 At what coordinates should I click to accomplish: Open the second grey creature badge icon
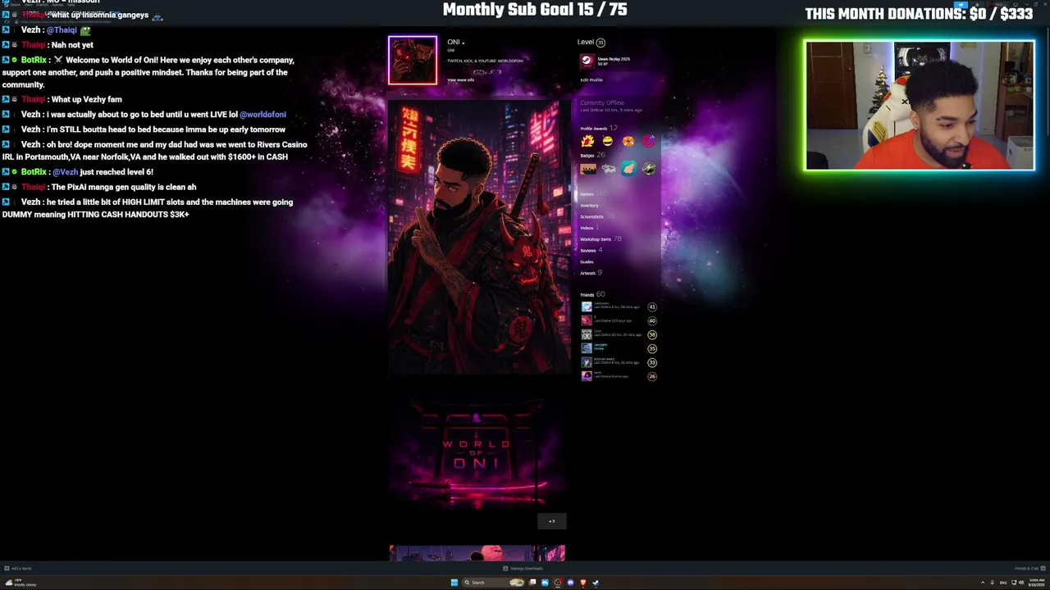pyautogui.click(x=608, y=169)
